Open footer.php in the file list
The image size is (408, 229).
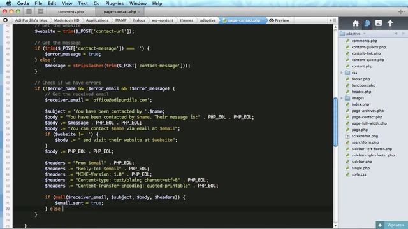coord(361,79)
